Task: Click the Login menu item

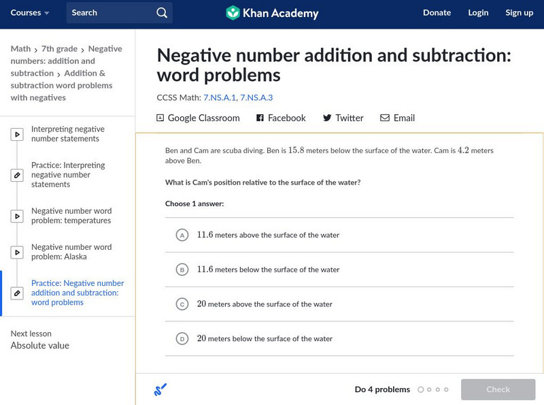Action: click(478, 13)
